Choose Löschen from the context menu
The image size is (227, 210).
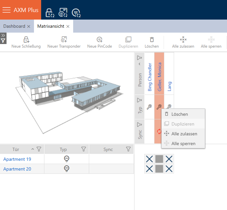click(x=179, y=114)
